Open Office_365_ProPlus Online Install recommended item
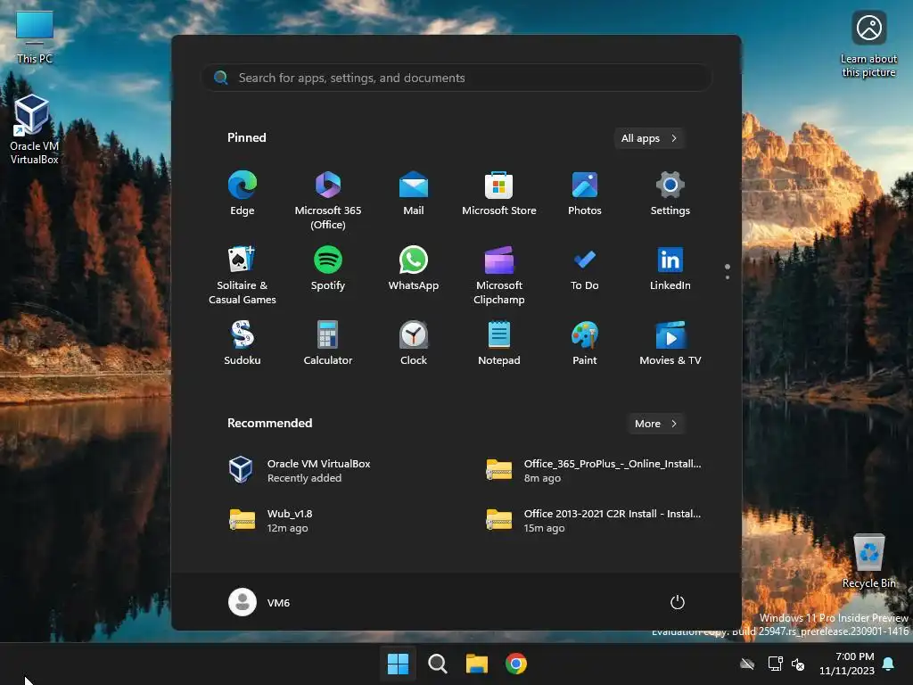 [594, 470]
